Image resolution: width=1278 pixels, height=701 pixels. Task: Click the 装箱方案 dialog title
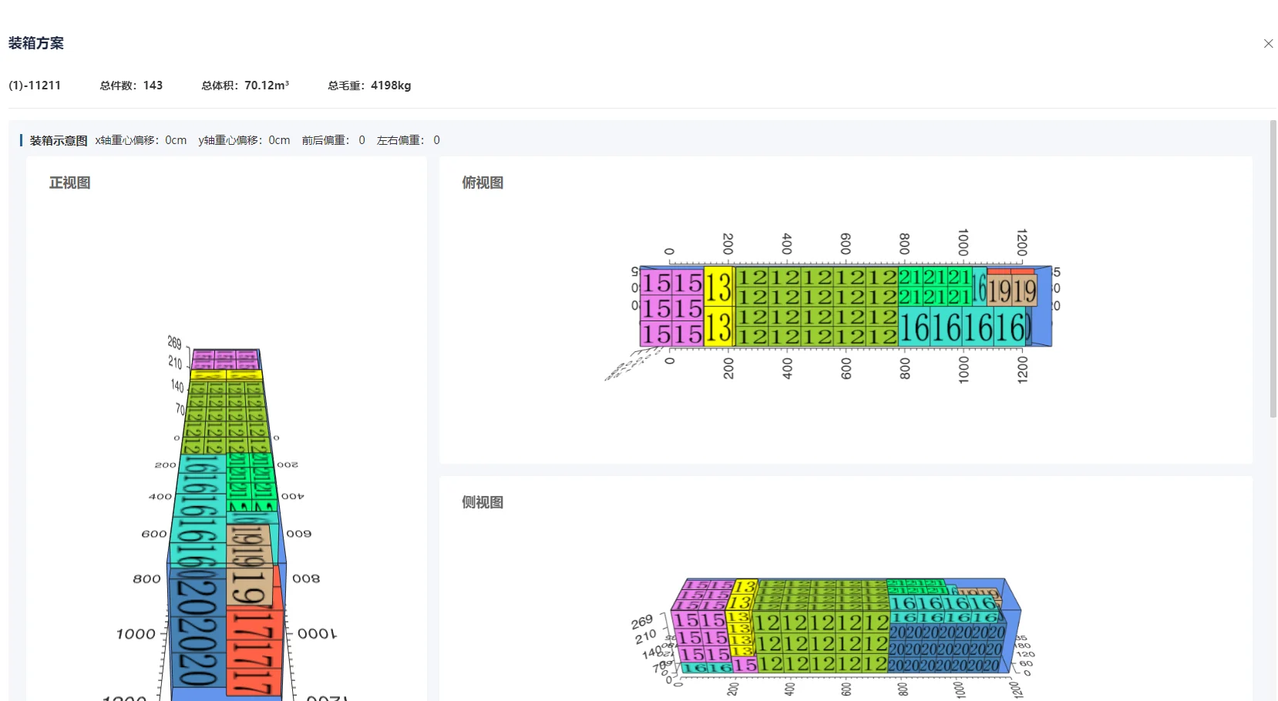tap(36, 44)
